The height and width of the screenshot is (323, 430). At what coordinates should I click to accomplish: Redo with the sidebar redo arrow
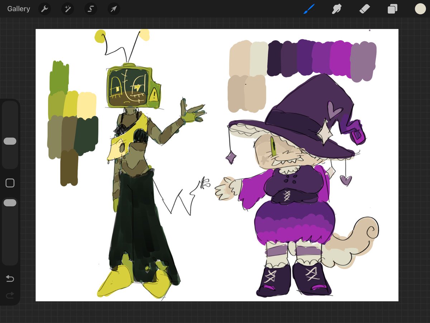coord(10,295)
